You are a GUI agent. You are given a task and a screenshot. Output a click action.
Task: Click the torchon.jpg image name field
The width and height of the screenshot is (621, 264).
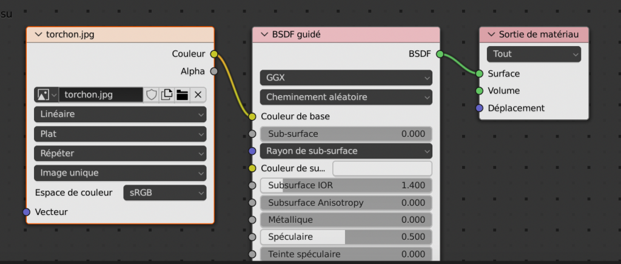pos(101,94)
